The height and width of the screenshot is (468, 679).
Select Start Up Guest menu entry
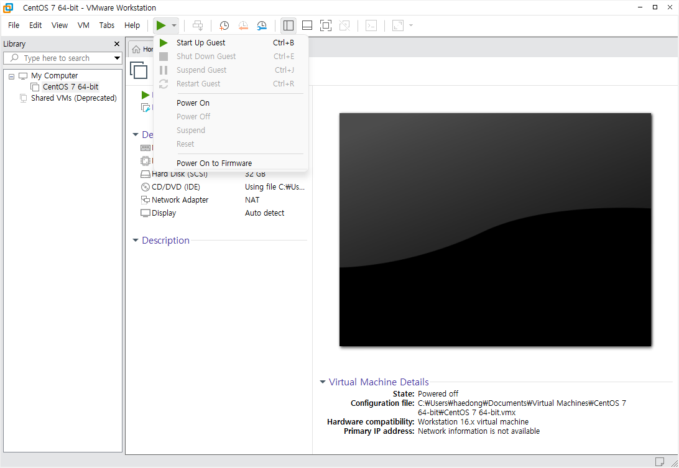coord(231,42)
